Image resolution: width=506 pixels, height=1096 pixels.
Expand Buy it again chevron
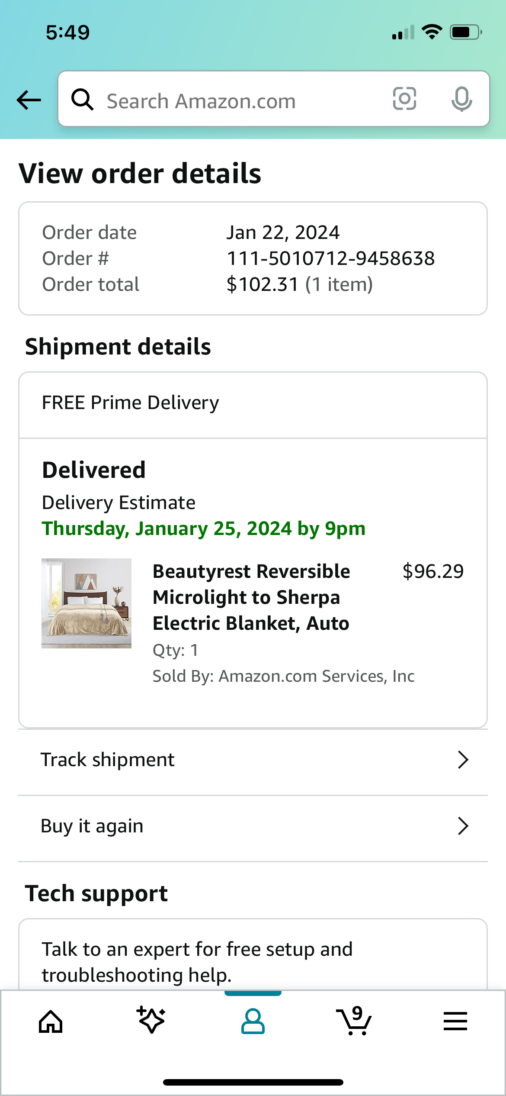coord(463,826)
